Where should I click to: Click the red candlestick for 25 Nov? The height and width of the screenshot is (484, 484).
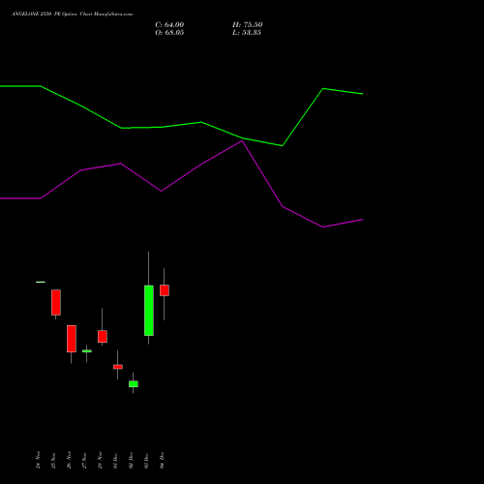click(x=56, y=302)
